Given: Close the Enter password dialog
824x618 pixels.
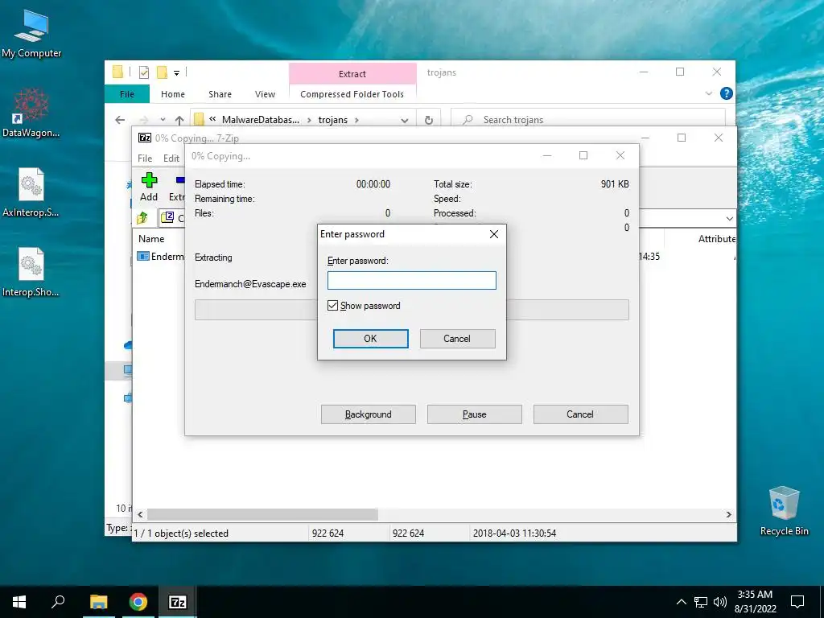Looking at the screenshot, I should click(x=494, y=234).
